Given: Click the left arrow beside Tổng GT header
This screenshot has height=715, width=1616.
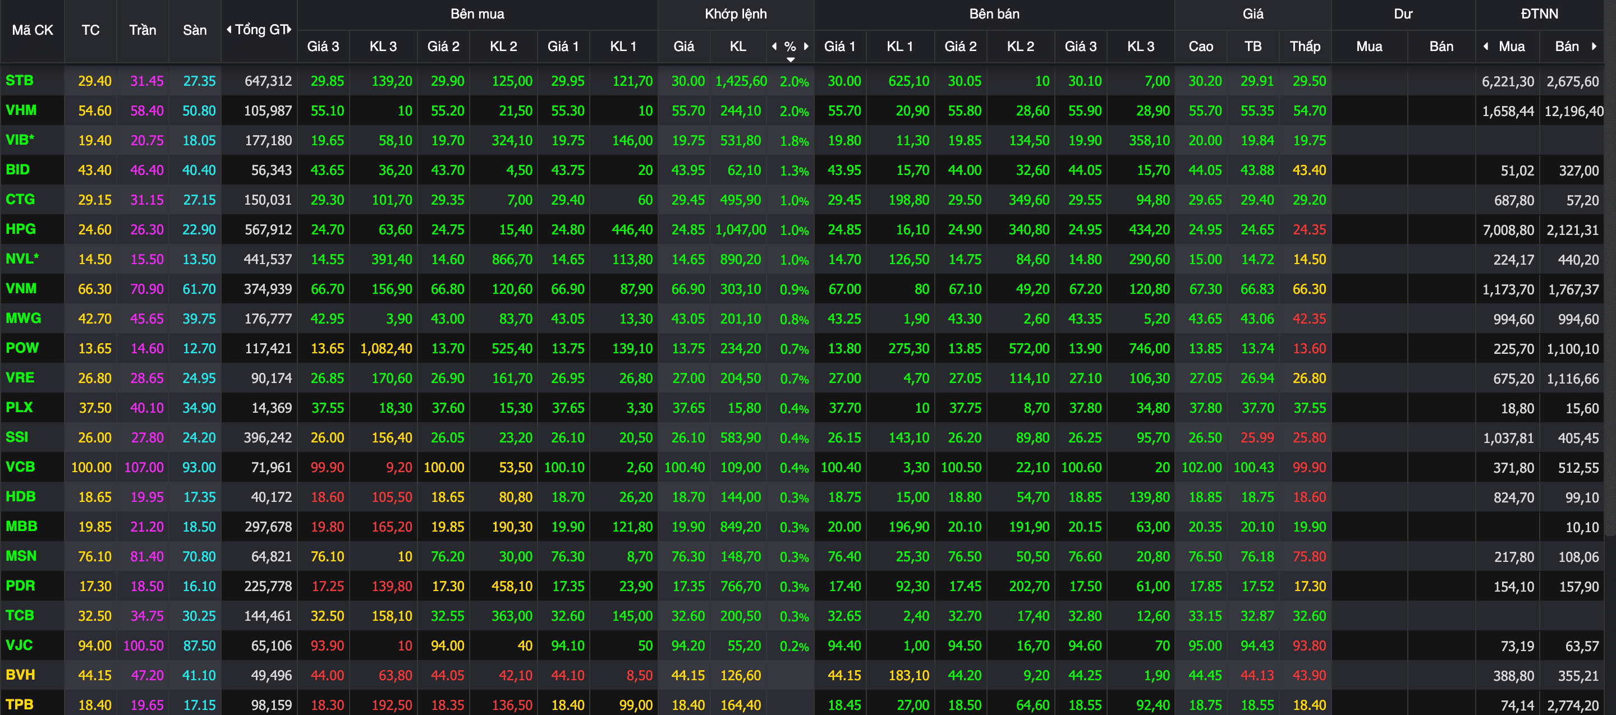Looking at the screenshot, I should tap(229, 30).
